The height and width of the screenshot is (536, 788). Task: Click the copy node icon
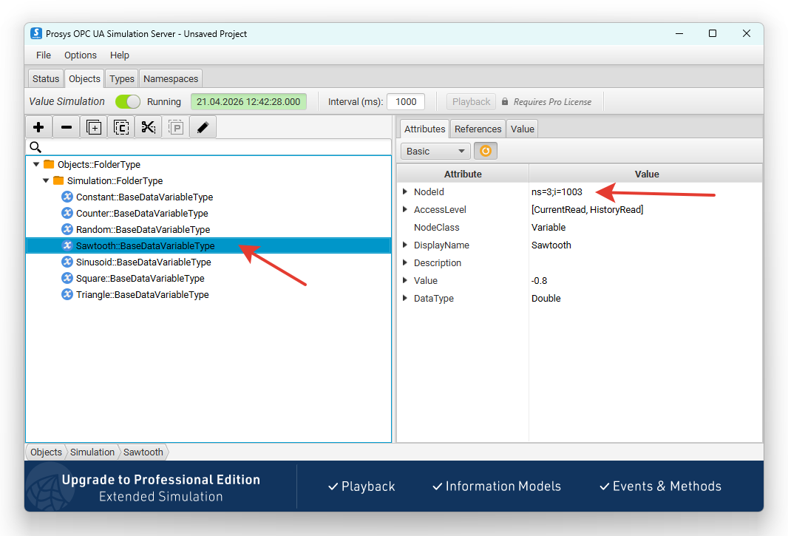coord(121,127)
